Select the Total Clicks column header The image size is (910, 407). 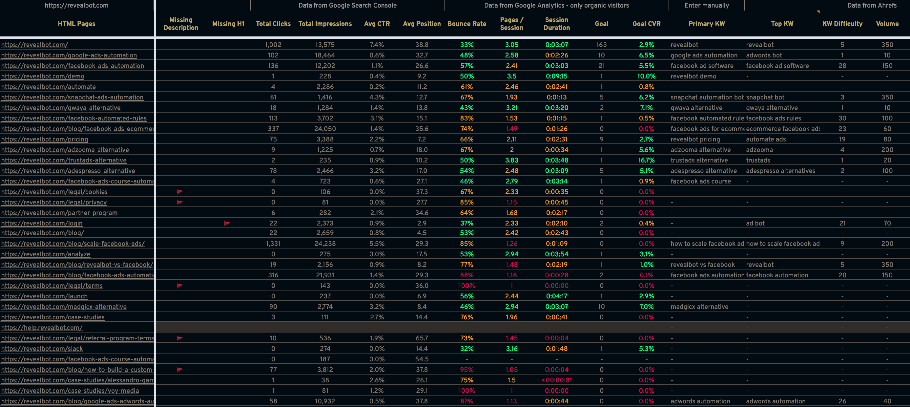tap(273, 24)
